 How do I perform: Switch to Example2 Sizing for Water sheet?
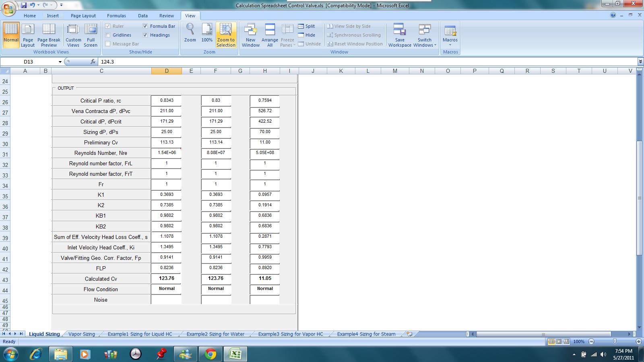click(x=215, y=334)
